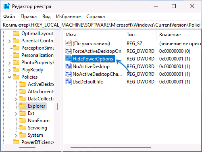
Task: Select the NoActiveDesktop value name
Action: (91, 67)
